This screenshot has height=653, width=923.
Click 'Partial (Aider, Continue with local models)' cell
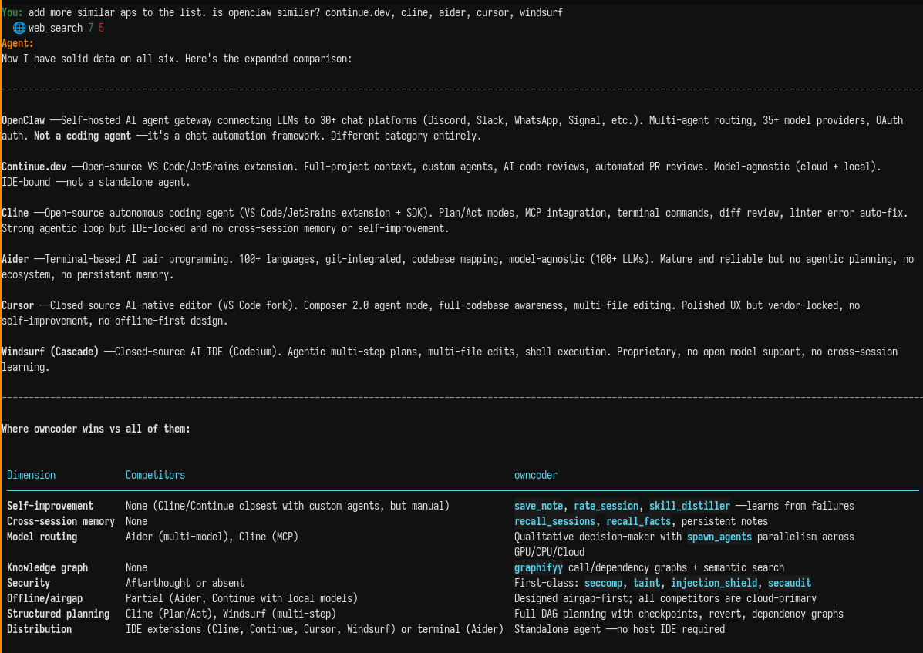click(241, 598)
